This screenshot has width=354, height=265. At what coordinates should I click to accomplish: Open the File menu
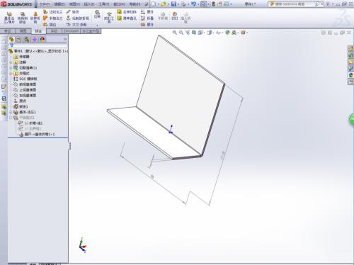[45, 4]
